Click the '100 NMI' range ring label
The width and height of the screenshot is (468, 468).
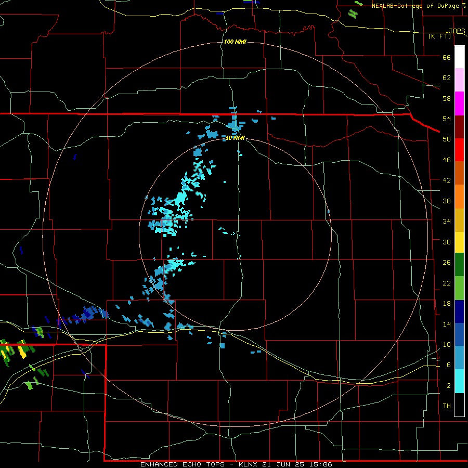tap(235, 42)
